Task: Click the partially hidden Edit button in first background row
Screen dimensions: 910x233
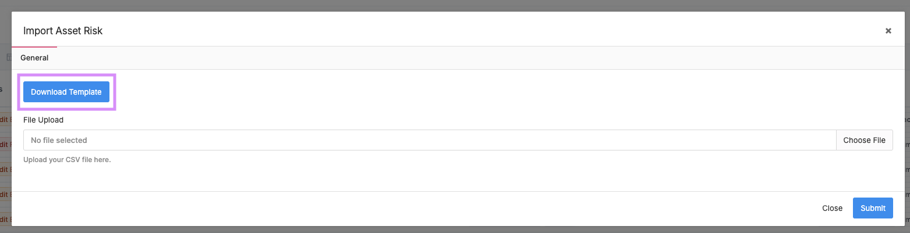Action: (x=5, y=120)
